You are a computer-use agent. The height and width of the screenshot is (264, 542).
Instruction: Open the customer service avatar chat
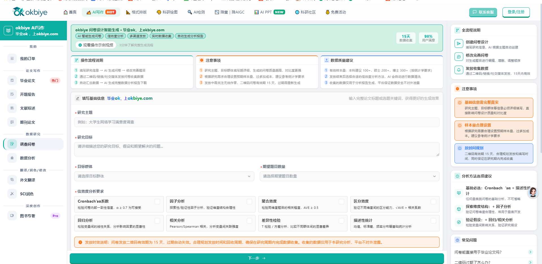coord(533,192)
